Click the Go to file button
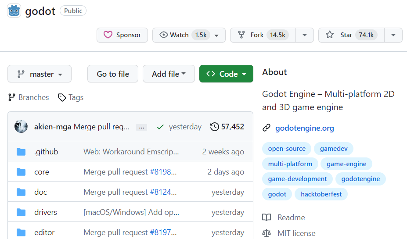Screen dimensions: 407x239 click(x=113, y=74)
